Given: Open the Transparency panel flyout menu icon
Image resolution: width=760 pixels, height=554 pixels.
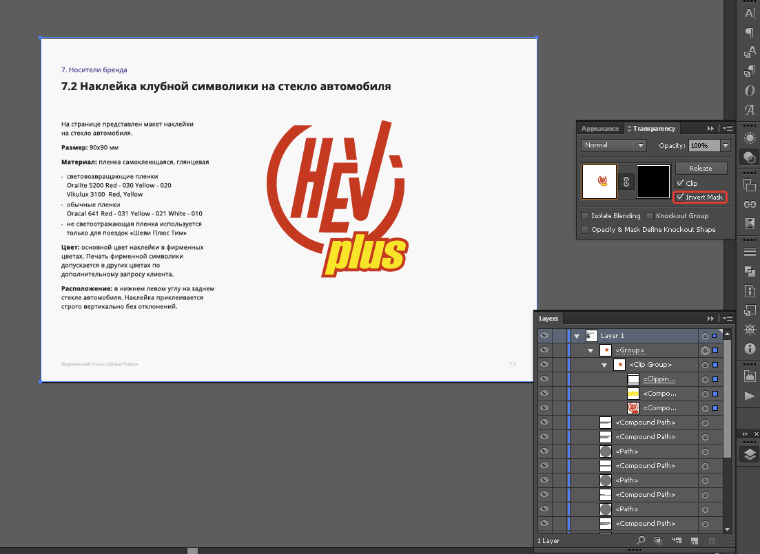Looking at the screenshot, I should click(728, 128).
